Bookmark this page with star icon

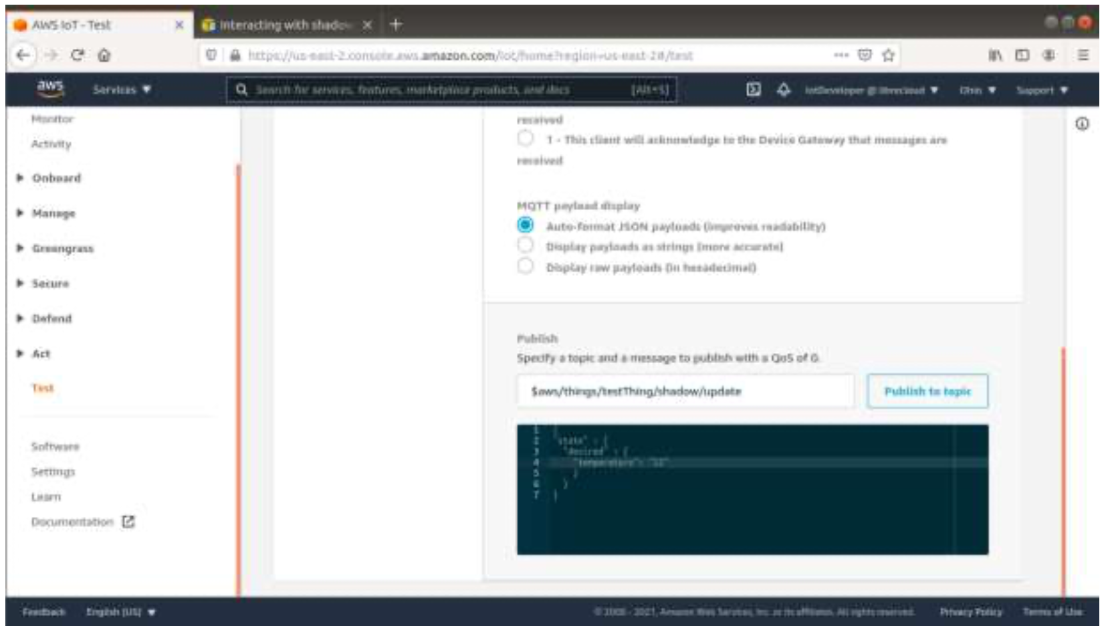coord(888,56)
